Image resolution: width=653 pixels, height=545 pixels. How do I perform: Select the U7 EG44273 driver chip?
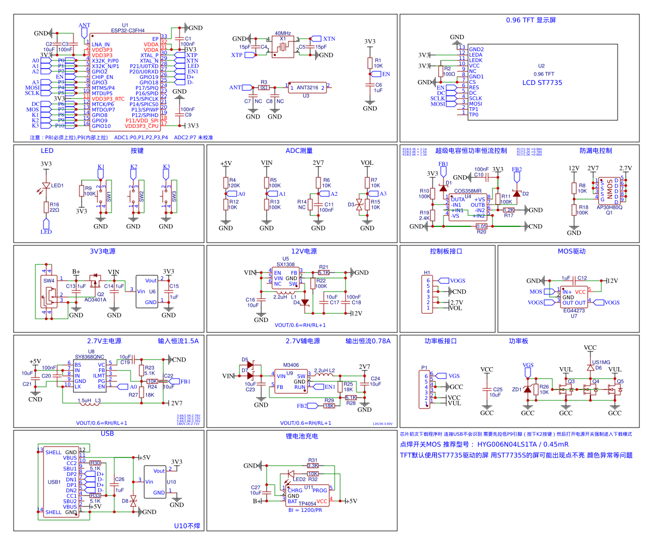coord(575,297)
